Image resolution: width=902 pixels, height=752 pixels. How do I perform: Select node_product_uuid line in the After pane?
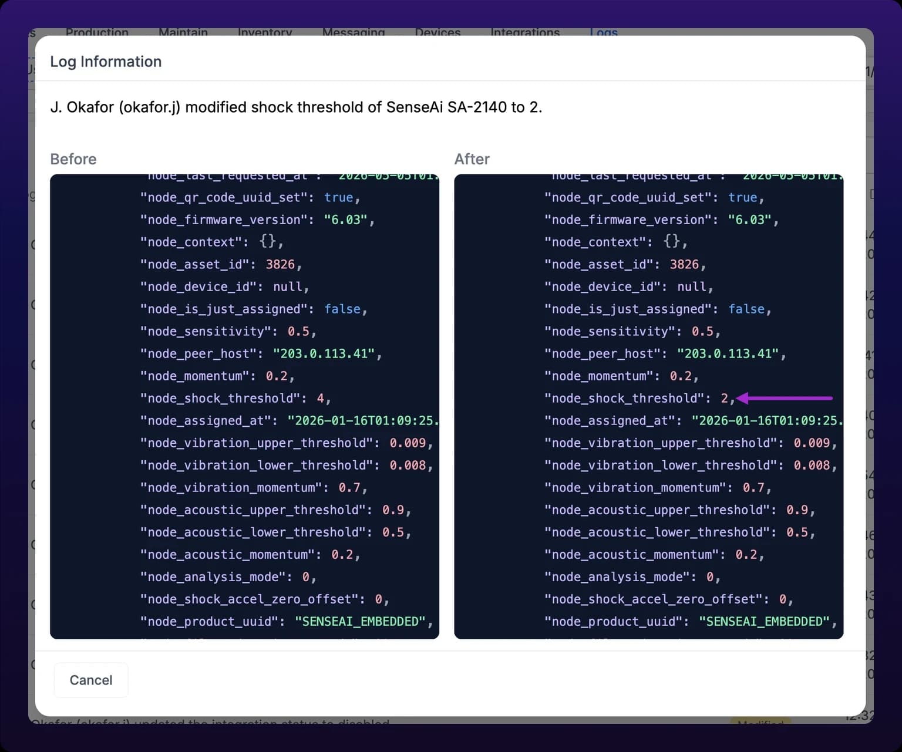[691, 622]
